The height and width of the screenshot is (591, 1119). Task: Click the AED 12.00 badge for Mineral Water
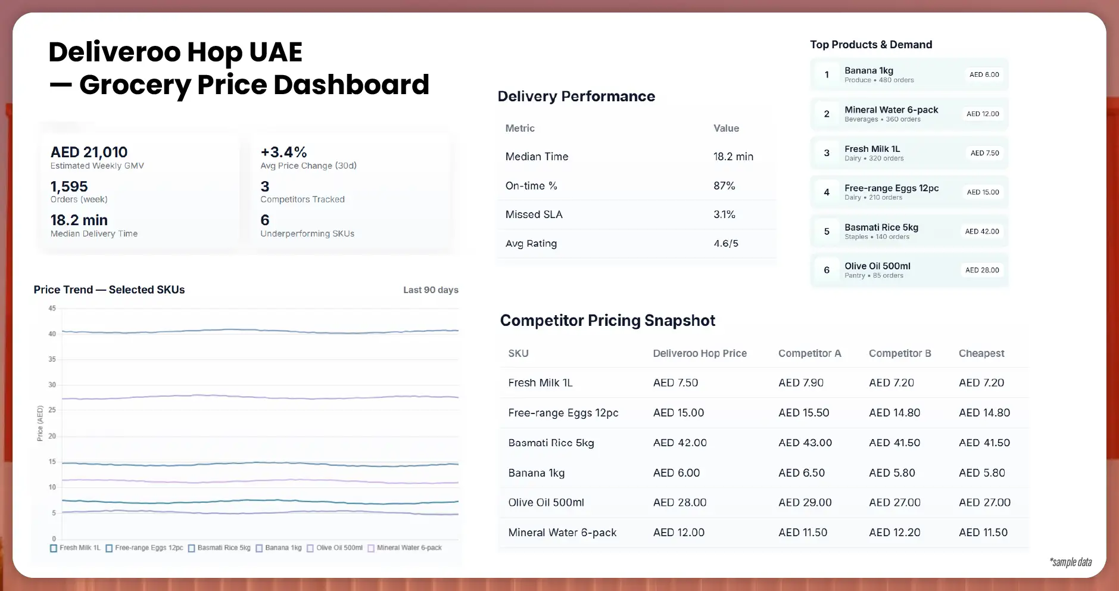(x=983, y=113)
